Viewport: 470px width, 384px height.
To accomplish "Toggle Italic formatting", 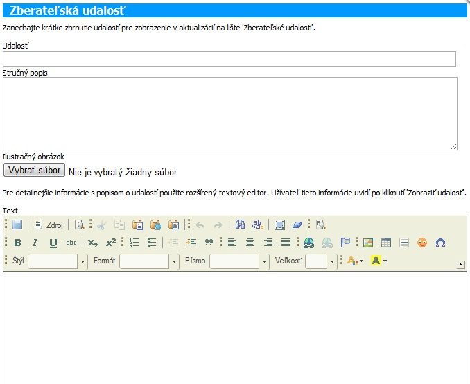I will pos(35,243).
